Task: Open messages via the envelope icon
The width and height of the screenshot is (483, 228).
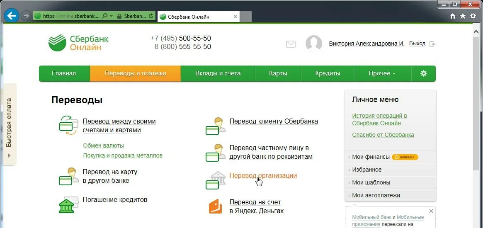Action: [291, 44]
